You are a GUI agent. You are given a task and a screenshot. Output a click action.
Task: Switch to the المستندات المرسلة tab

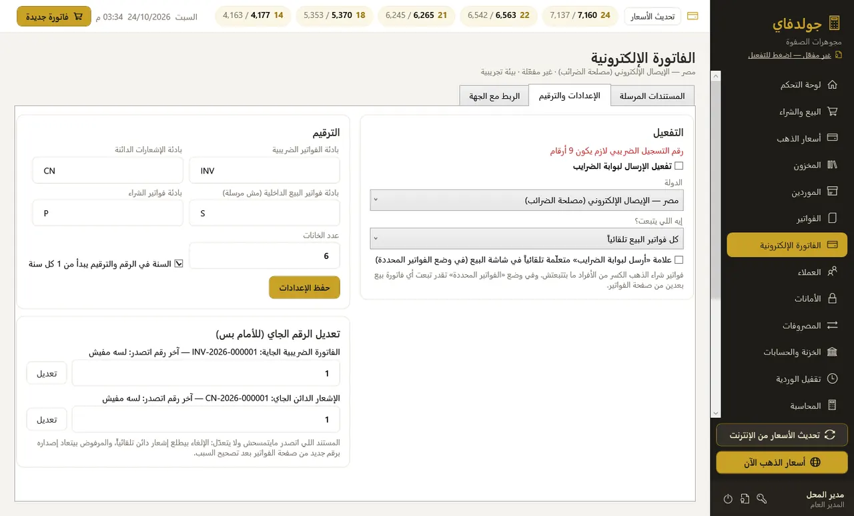click(x=653, y=95)
